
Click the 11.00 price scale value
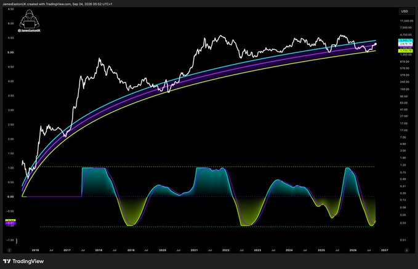tap(404, 130)
